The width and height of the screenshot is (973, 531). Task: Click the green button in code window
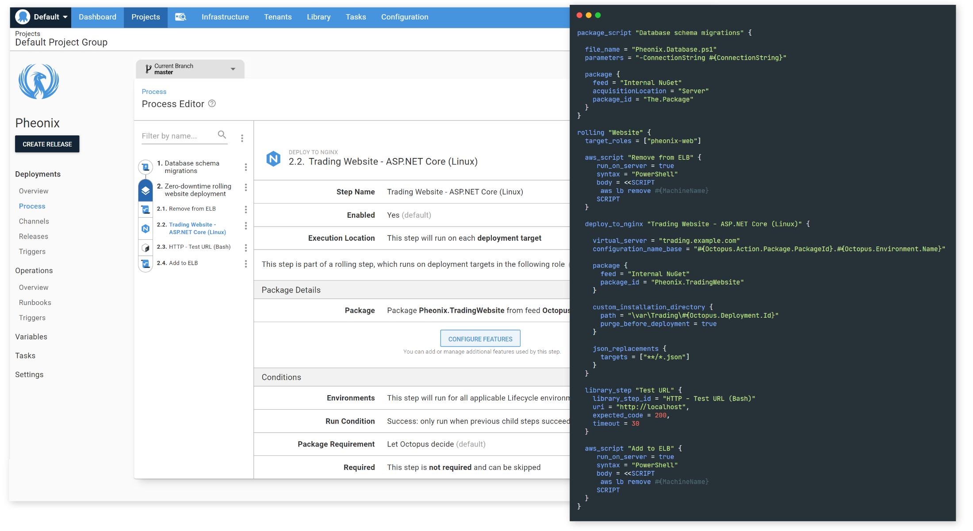coord(598,15)
